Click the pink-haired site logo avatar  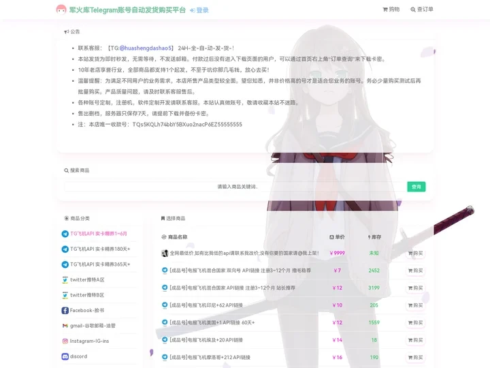click(x=61, y=10)
